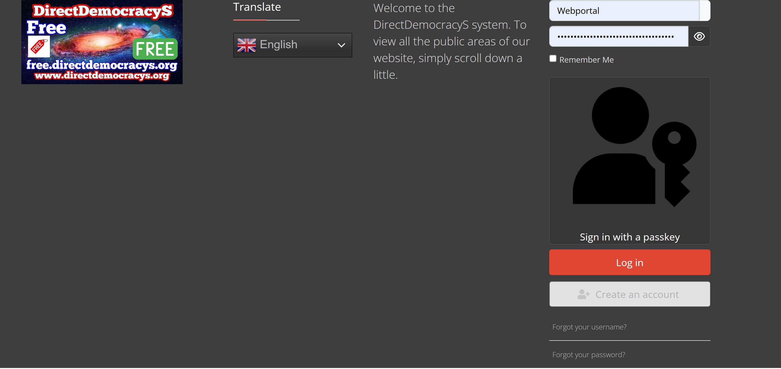The image size is (781, 369).
Task: Expand the chevron arrow beside English
Action: (341, 45)
